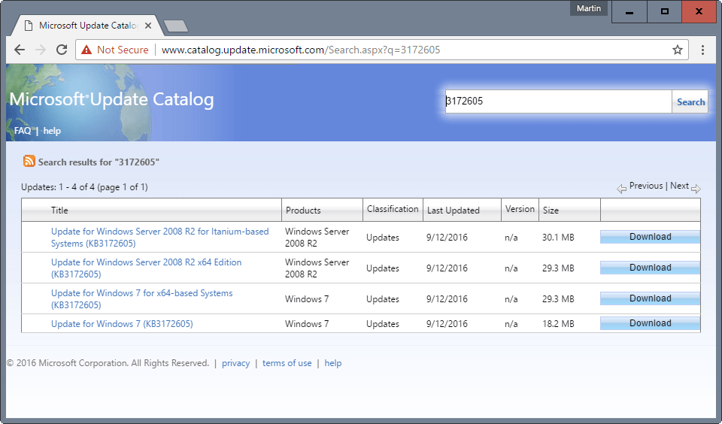Click the Search button
The image size is (722, 424).
690,101
